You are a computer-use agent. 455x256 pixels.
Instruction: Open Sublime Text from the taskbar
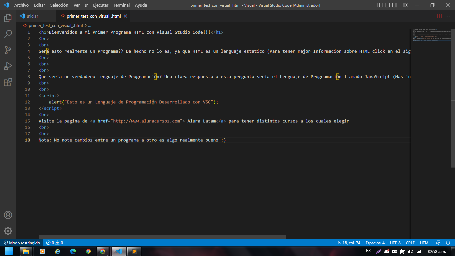pos(134,251)
